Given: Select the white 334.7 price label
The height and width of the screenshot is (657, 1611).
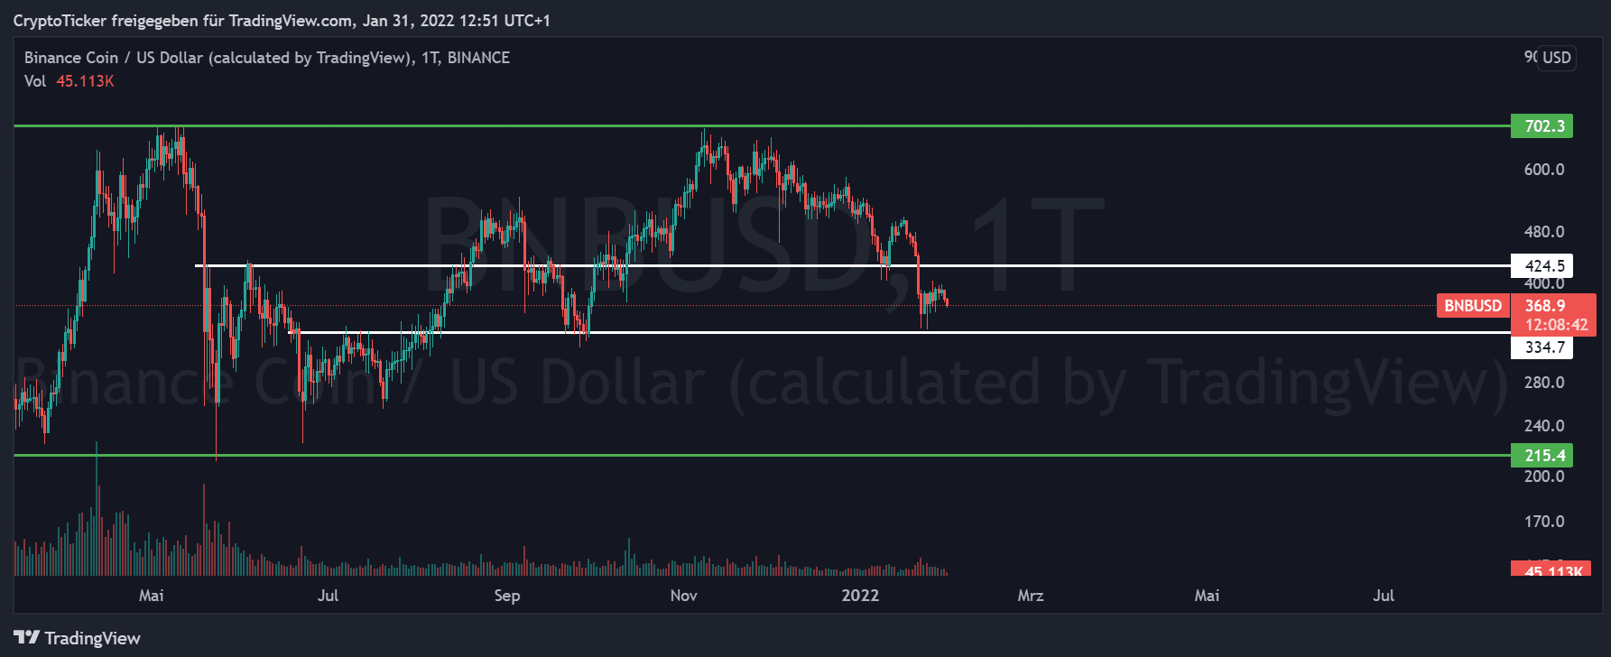Looking at the screenshot, I should tap(1542, 347).
